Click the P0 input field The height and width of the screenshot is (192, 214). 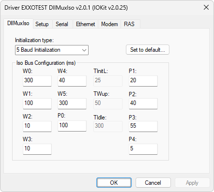tap(72, 126)
